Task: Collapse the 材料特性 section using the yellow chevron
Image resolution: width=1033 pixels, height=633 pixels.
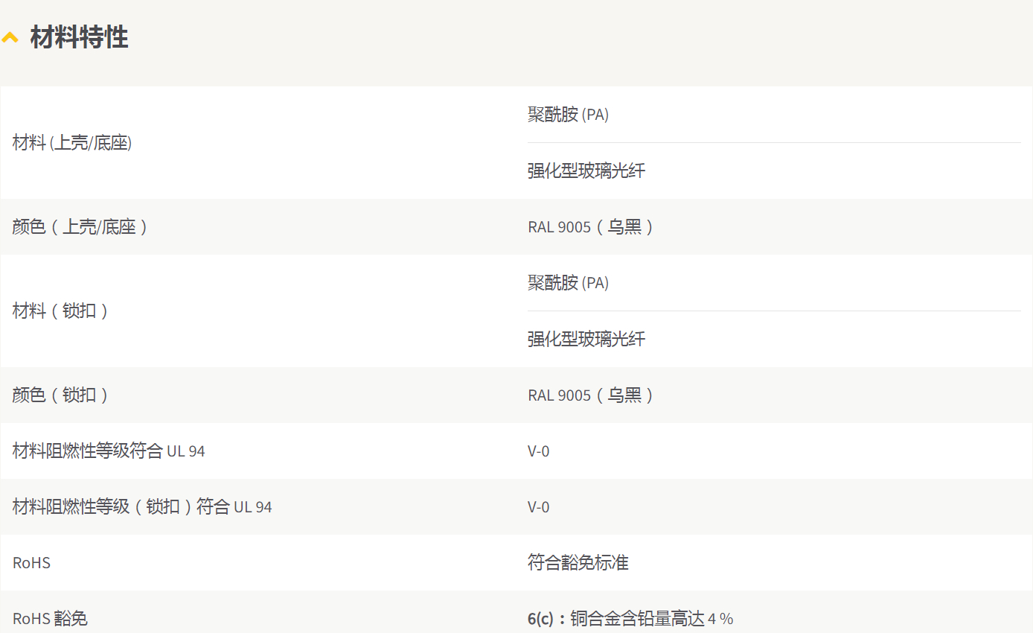Action: pyautogui.click(x=10, y=37)
